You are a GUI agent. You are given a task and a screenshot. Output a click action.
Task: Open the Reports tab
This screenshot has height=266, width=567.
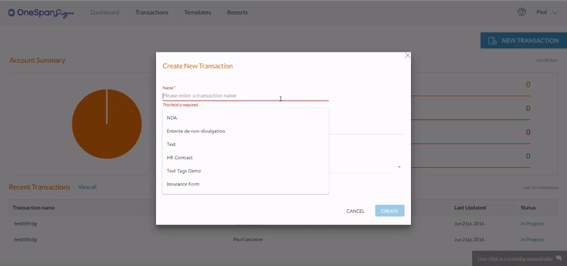click(237, 12)
